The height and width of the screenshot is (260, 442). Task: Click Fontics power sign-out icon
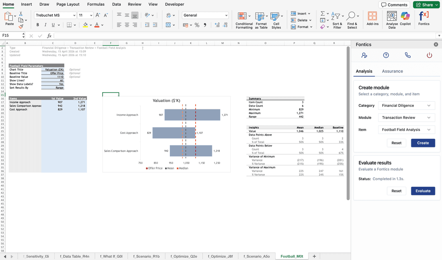coord(429,55)
